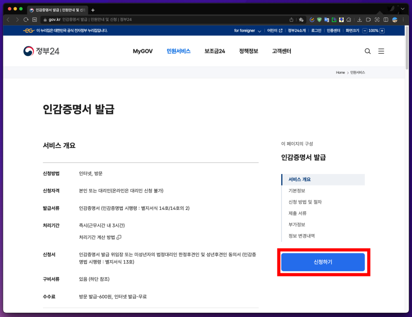This screenshot has height=317, width=412.
Task: Open the site lock info in address bar
Action: [x=45, y=20]
